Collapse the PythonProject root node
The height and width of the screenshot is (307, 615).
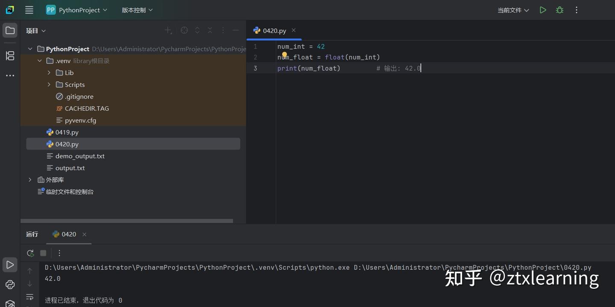(30, 49)
